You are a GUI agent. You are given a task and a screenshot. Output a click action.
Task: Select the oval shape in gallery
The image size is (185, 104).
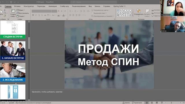tap(128, 10)
